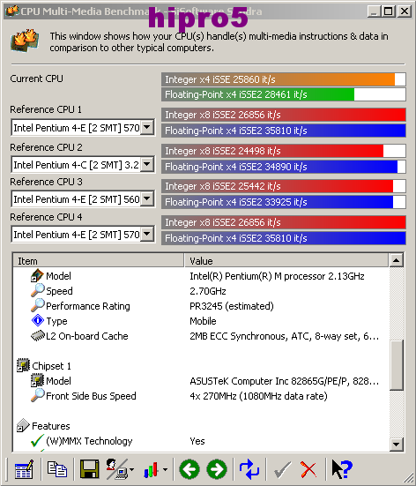The image size is (416, 486).
Task: Select (W)MMX Technology row label
Action: click(89, 441)
